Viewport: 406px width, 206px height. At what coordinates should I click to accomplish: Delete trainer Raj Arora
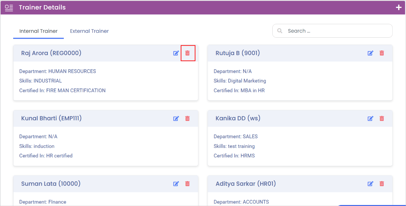(x=187, y=53)
